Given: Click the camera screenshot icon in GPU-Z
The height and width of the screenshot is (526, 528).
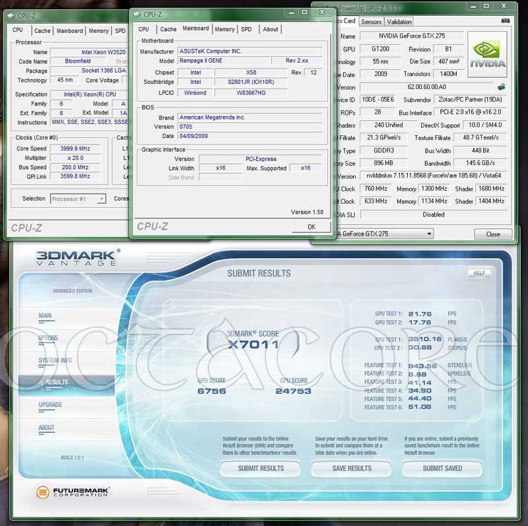Looking at the screenshot, I should (506, 21).
